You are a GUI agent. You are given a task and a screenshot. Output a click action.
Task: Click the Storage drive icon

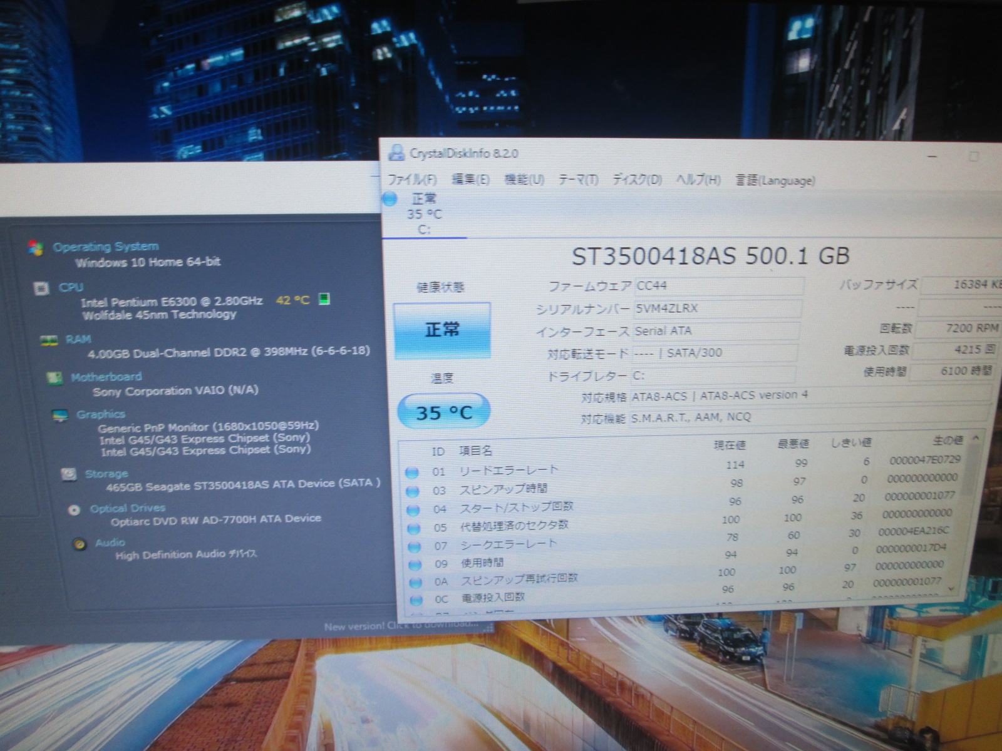click(69, 474)
